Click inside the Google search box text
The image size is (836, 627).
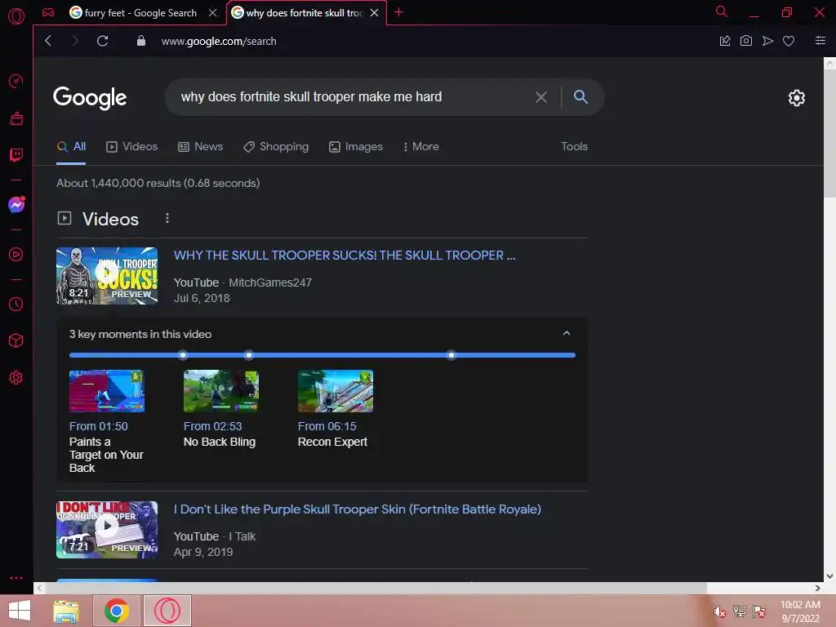pyautogui.click(x=311, y=96)
